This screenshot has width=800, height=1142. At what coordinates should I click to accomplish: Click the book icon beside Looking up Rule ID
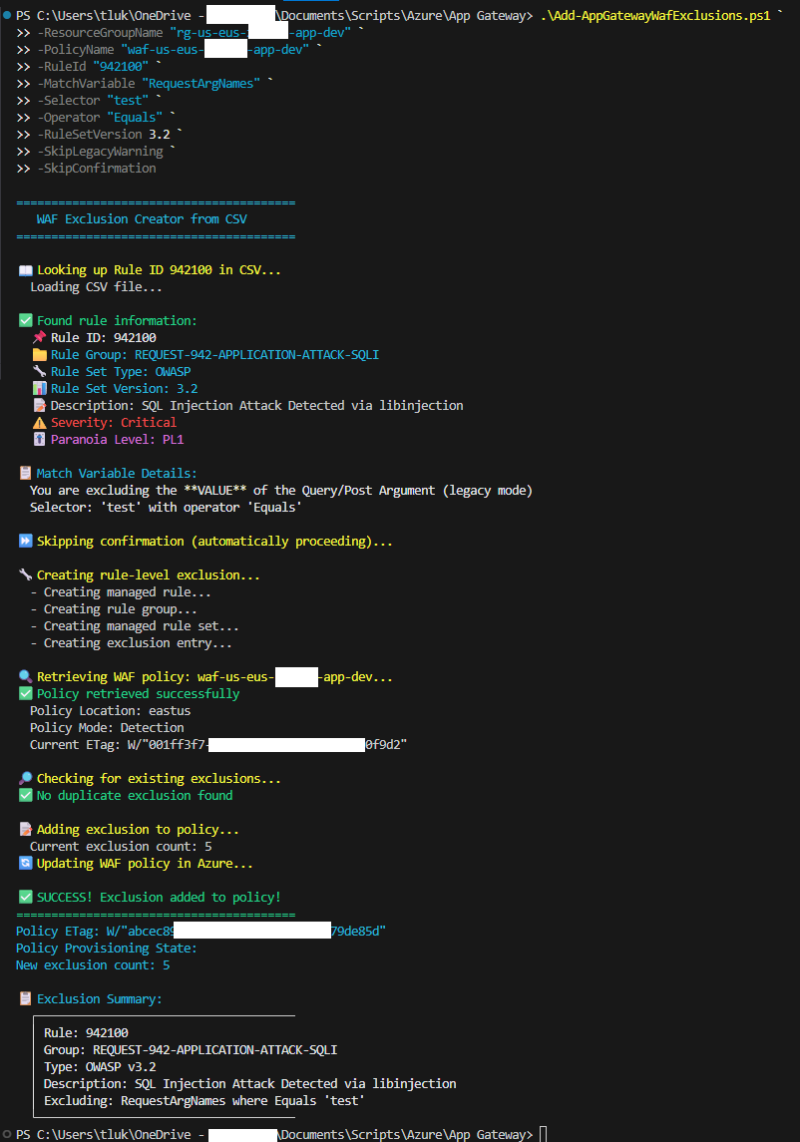tap(25, 270)
